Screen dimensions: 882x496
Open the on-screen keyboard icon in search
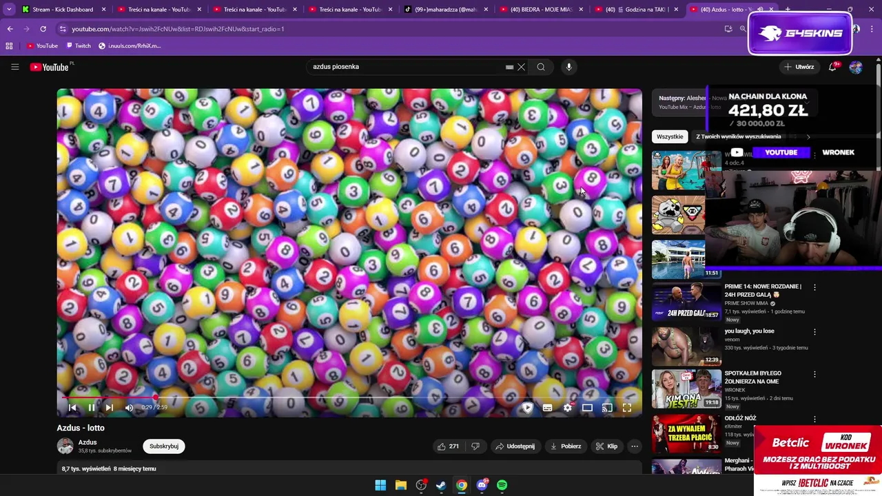[x=509, y=67]
